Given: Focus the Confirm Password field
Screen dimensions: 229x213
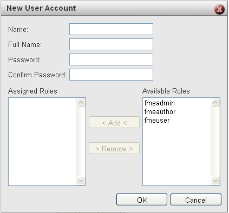Looking at the screenshot, I should tap(111, 75).
